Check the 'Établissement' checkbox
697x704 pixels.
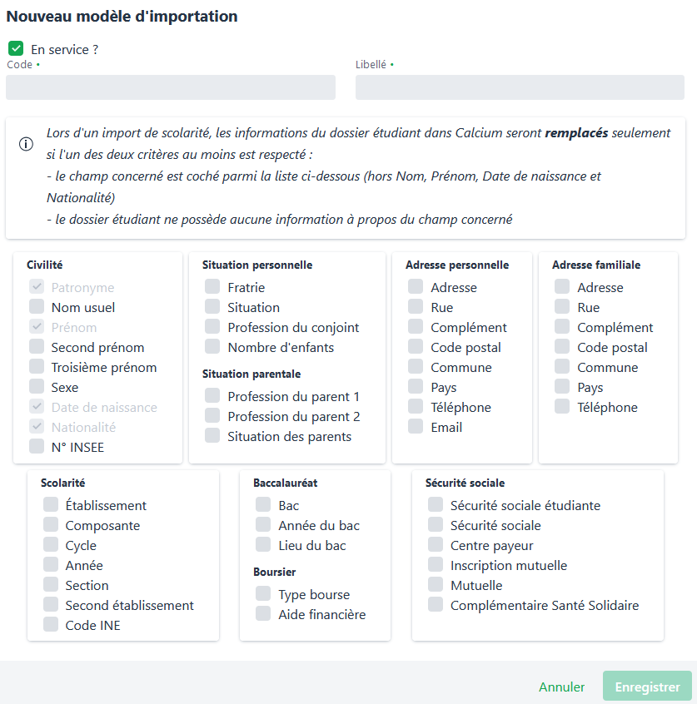coord(52,505)
